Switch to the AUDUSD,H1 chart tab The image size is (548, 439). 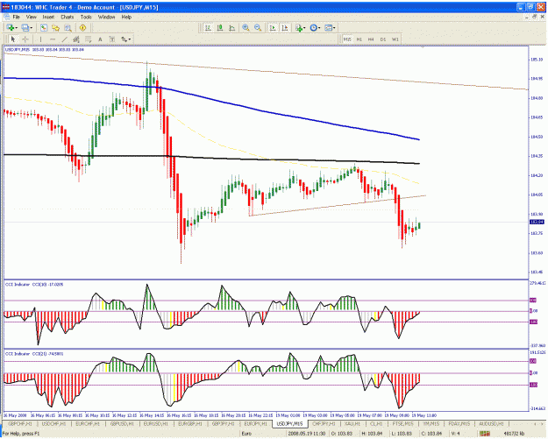pyautogui.click(x=491, y=423)
